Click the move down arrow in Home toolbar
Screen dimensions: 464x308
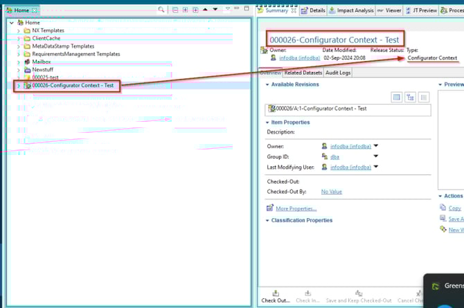click(215, 10)
